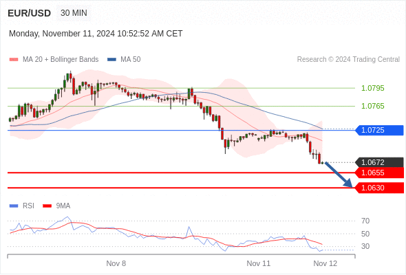Click the RSI 30 level label
Image resolution: width=406 pixels, height=275 pixels.
tap(365, 246)
